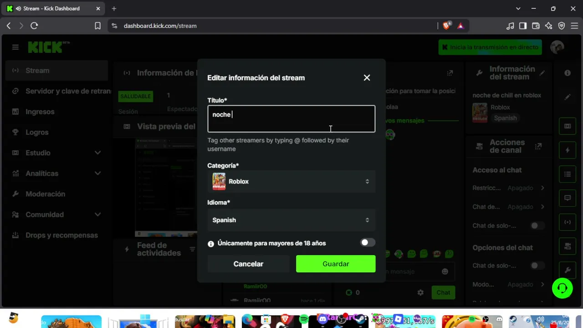Close the Stream - Kick Dashboard tab
Image resolution: width=583 pixels, height=328 pixels.
click(x=98, y=9)
